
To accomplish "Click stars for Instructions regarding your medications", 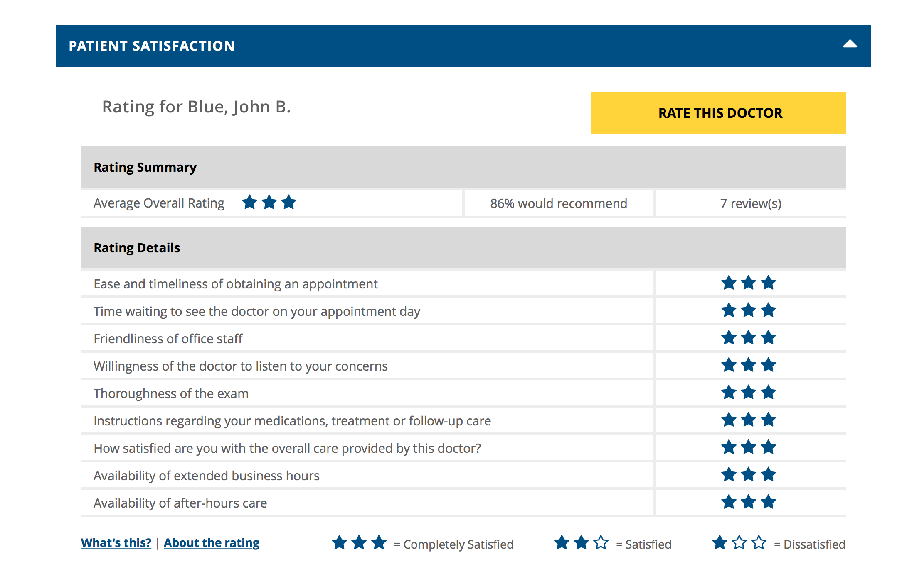I will point(748,420).
